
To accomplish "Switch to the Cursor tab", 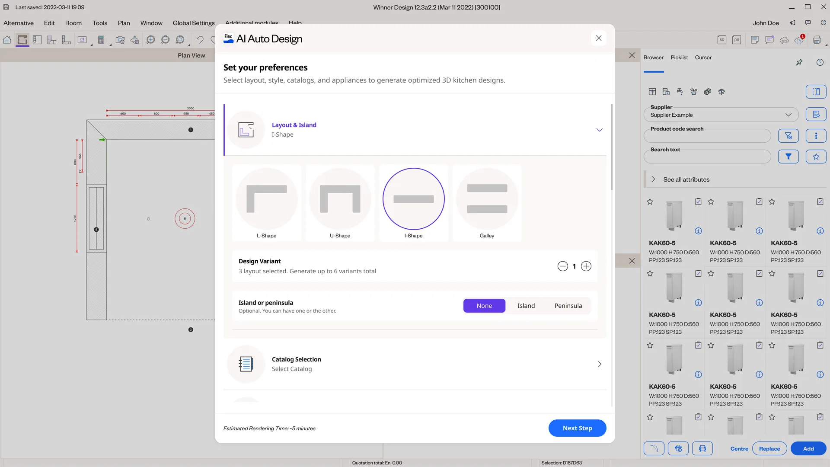I will tap(703, 57).
